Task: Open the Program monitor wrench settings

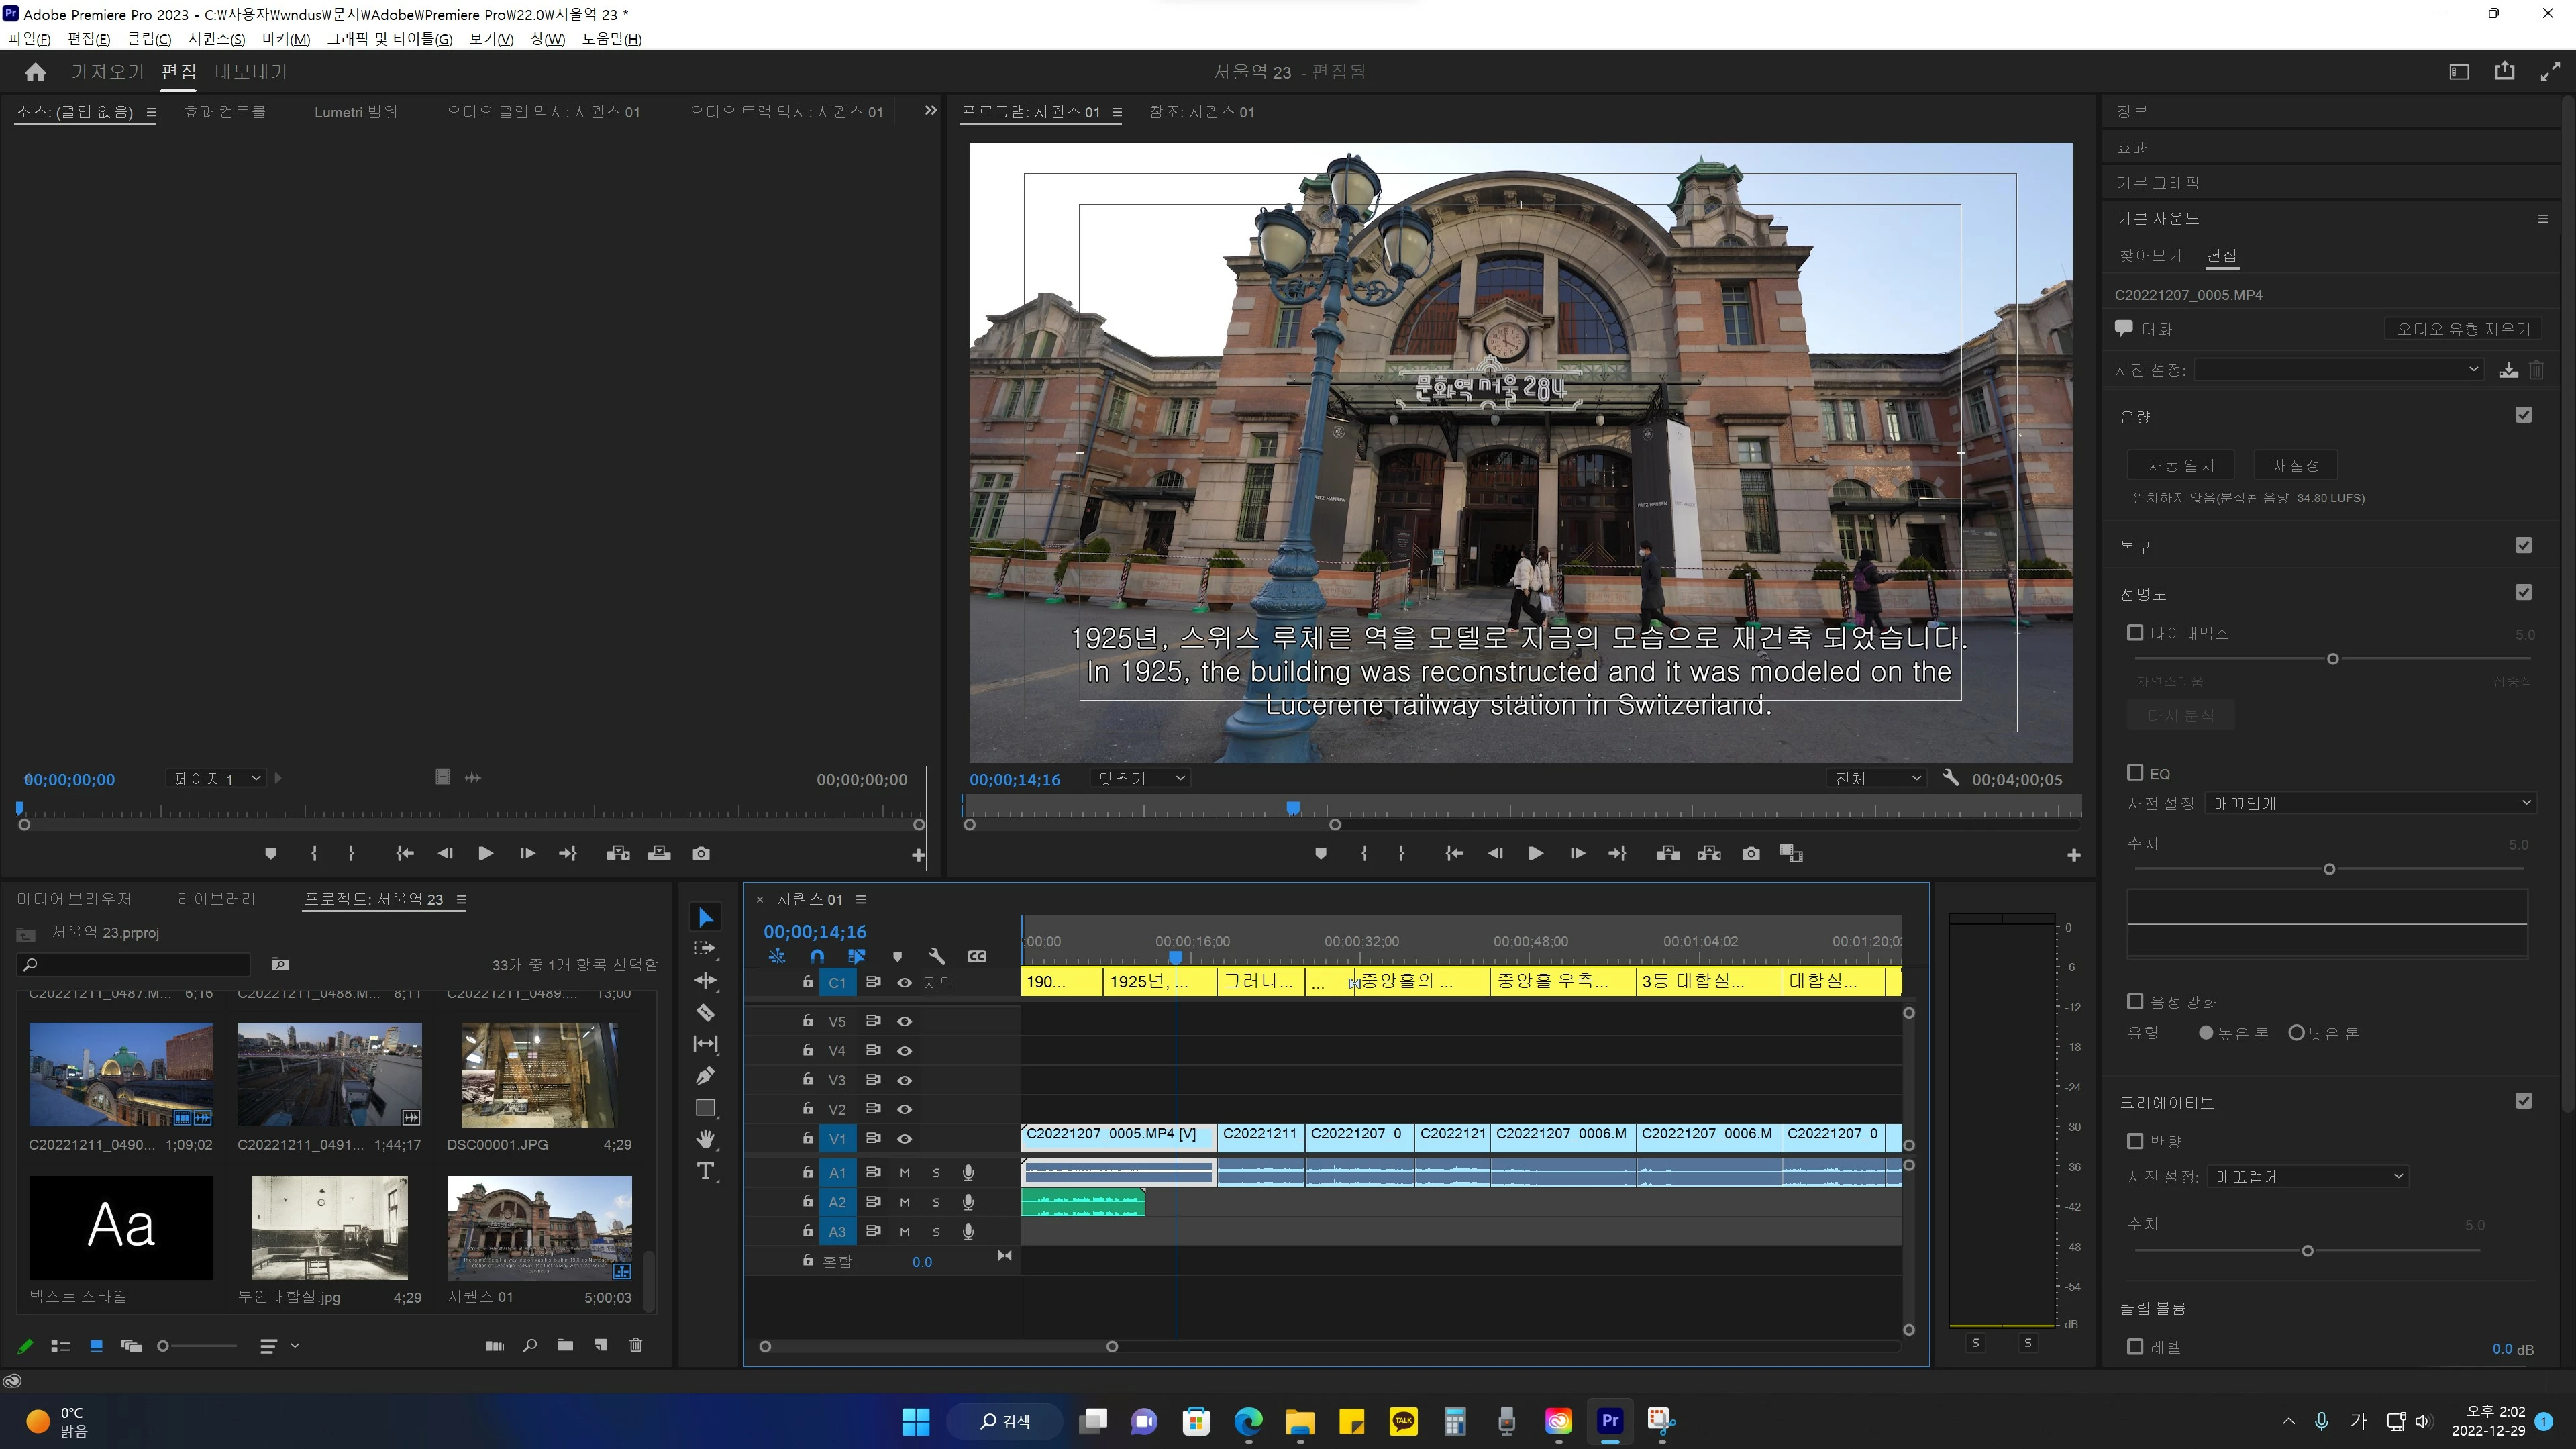Action: click(1950, 778)
